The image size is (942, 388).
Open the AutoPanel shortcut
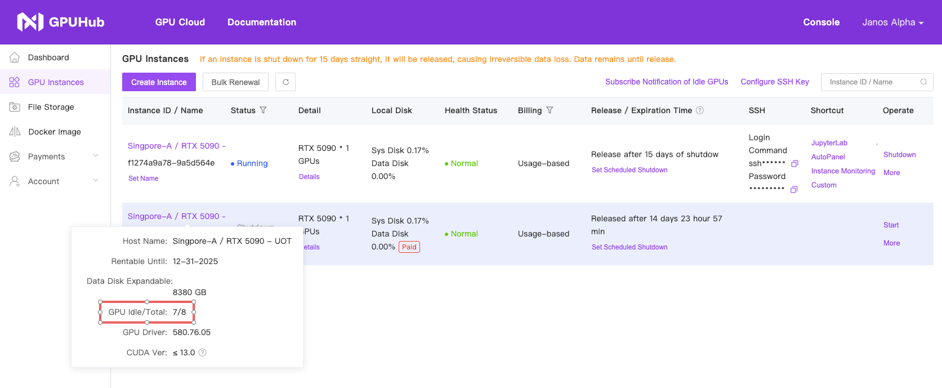click(x=828, y=157)
